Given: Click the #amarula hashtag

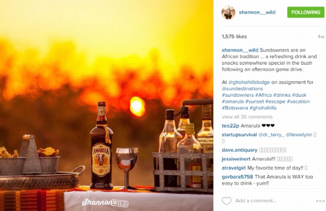Looking at the screenshot, I should pyautogui.click(x=233, y=101).
